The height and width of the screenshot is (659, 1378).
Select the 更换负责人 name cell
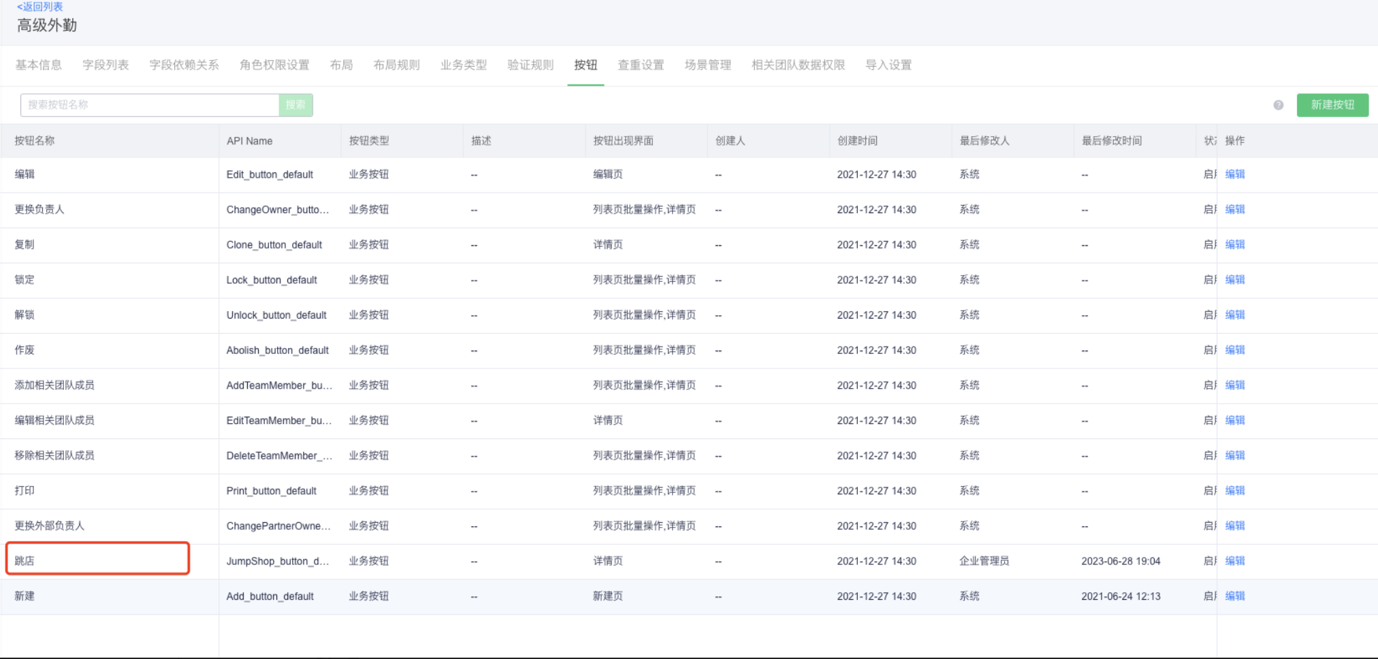[x=39, y=210]
